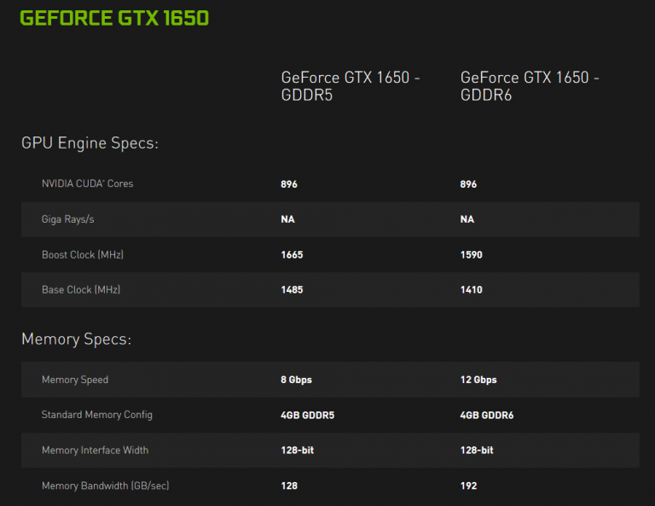The height and width of the screenshot is (506, 655).
Task: Click the base clock value 1485
Action: pyautogui.click(x=292, y=290)
